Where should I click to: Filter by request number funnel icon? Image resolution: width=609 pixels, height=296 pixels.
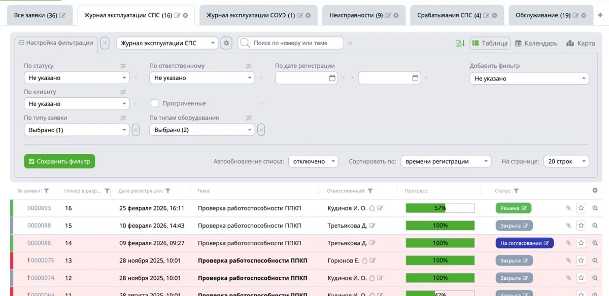(47, 191)
